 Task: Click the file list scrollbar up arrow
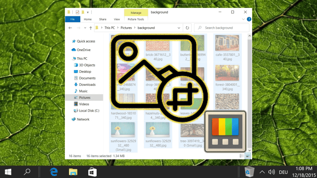click(250, 36)
